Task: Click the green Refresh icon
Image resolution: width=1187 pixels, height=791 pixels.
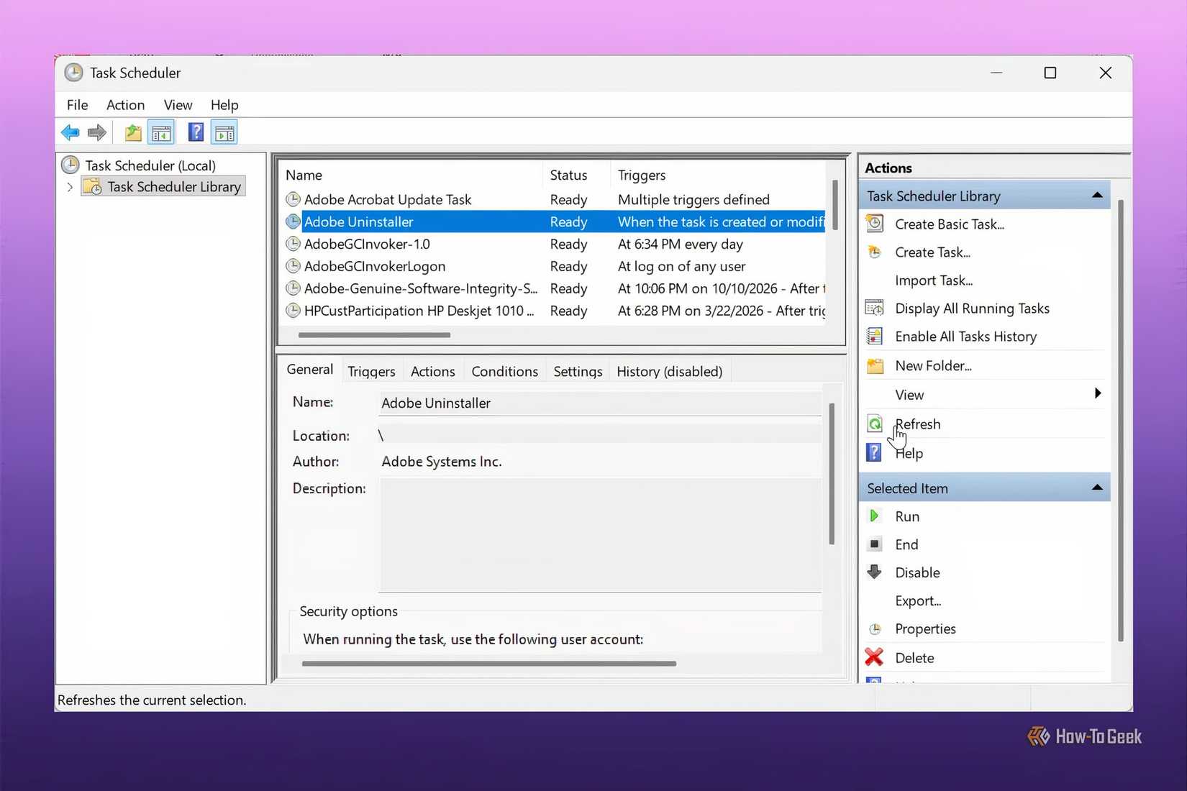Action: click(875, 424)
